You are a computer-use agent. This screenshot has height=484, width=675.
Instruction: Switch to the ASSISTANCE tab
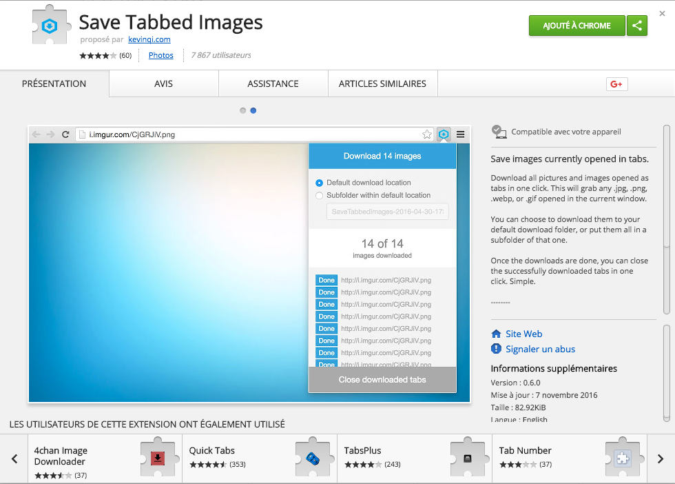273,83
